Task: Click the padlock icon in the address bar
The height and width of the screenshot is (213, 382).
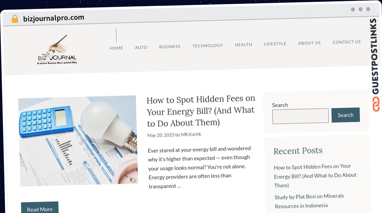Action: coord(15,19)
